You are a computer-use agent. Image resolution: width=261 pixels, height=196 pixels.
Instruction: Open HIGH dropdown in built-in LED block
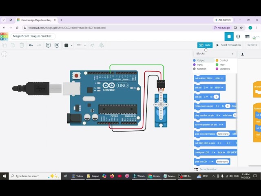pos(219,78)
